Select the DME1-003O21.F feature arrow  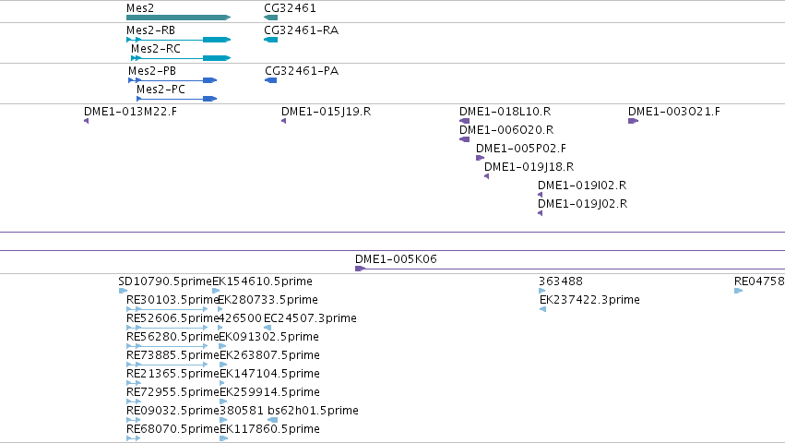[634, 121]
